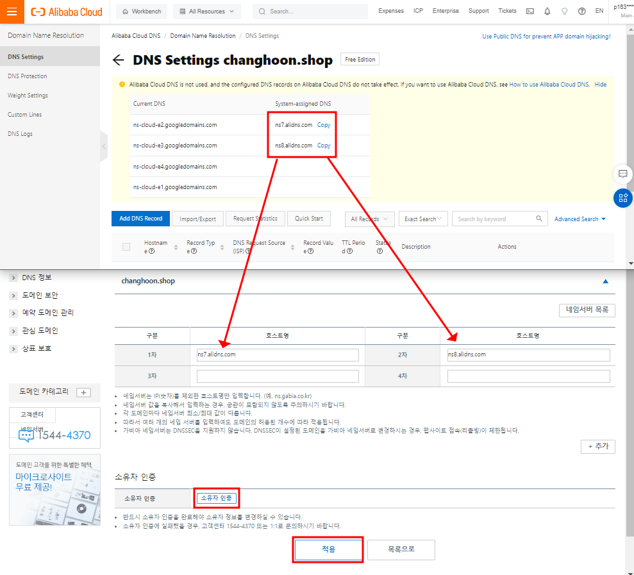
Task: Click the 네임서버 목록 button
Action: click(x=587, y=310)
